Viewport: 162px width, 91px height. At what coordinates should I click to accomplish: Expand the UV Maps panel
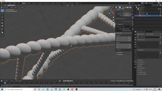(140, 60)
